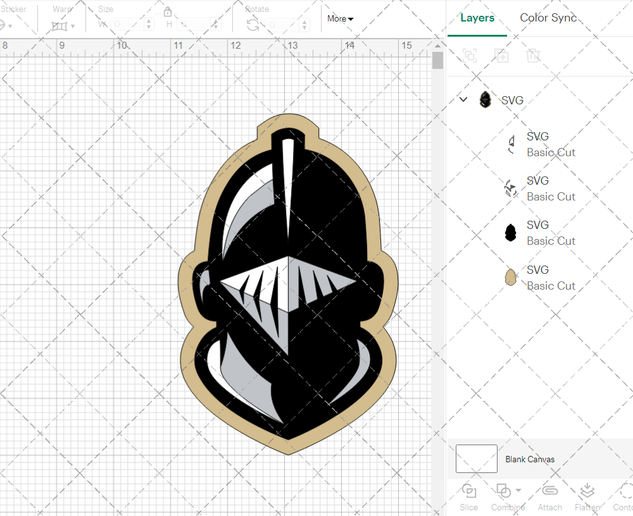Screen dimensions: 633x516
Task: Click the knight helmet image on canvas
Action: point(288,284)
